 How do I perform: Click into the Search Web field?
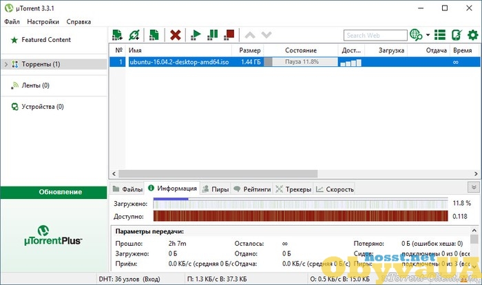tap(375, 35)
